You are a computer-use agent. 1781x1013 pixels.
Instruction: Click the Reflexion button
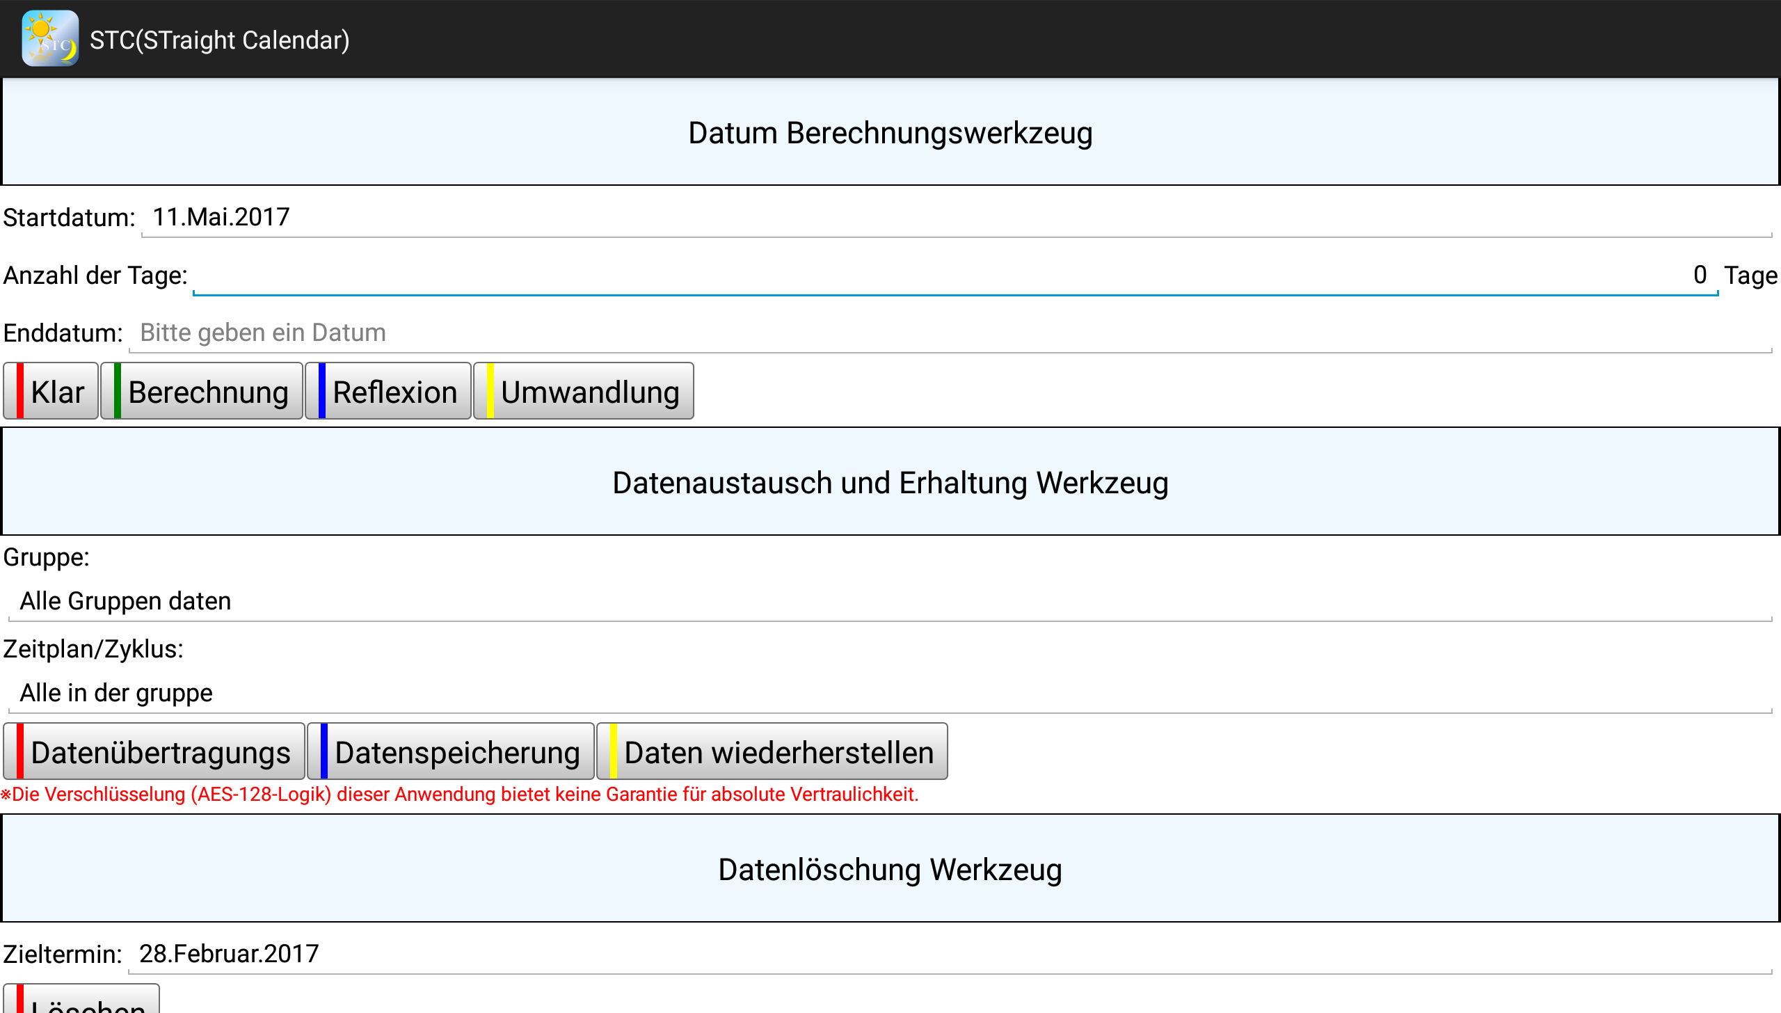(x=388, y=392)
